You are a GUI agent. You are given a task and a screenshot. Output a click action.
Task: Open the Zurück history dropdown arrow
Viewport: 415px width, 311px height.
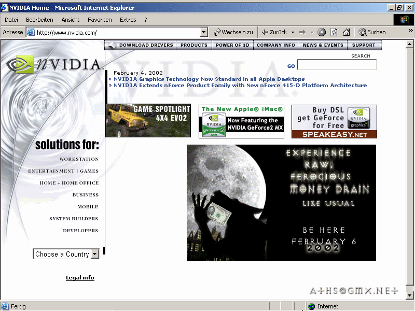point(293,32)
